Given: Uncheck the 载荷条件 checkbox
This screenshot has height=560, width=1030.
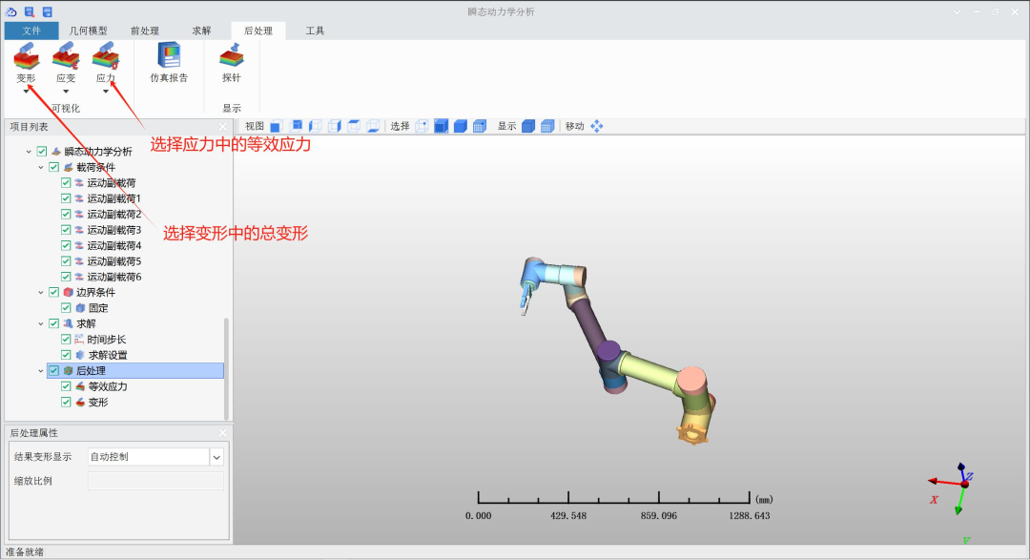Looking at the screenshot, I should 53,167.
